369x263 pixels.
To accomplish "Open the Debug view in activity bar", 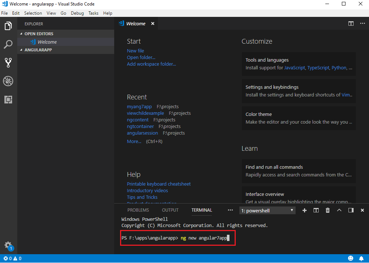I will point(8,81).
